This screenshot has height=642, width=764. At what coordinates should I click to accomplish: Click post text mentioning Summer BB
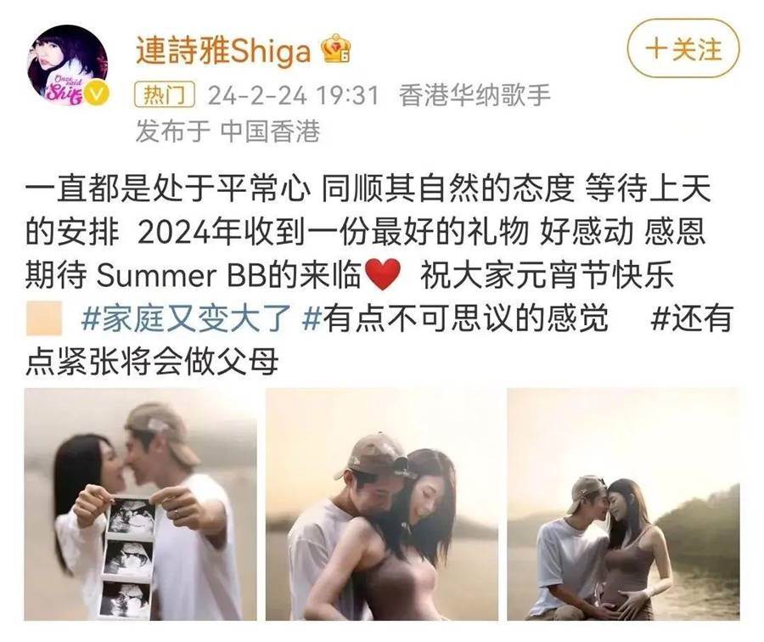coord(193,275)
